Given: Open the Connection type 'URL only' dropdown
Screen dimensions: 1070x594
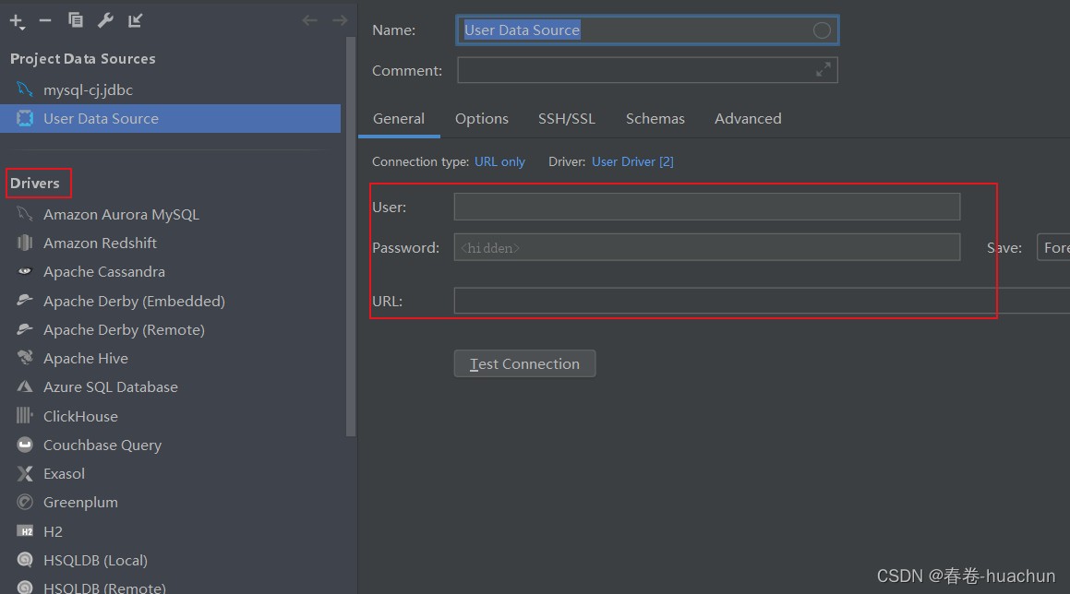Looking at the screenshot, I should click(x=499, y=161).
